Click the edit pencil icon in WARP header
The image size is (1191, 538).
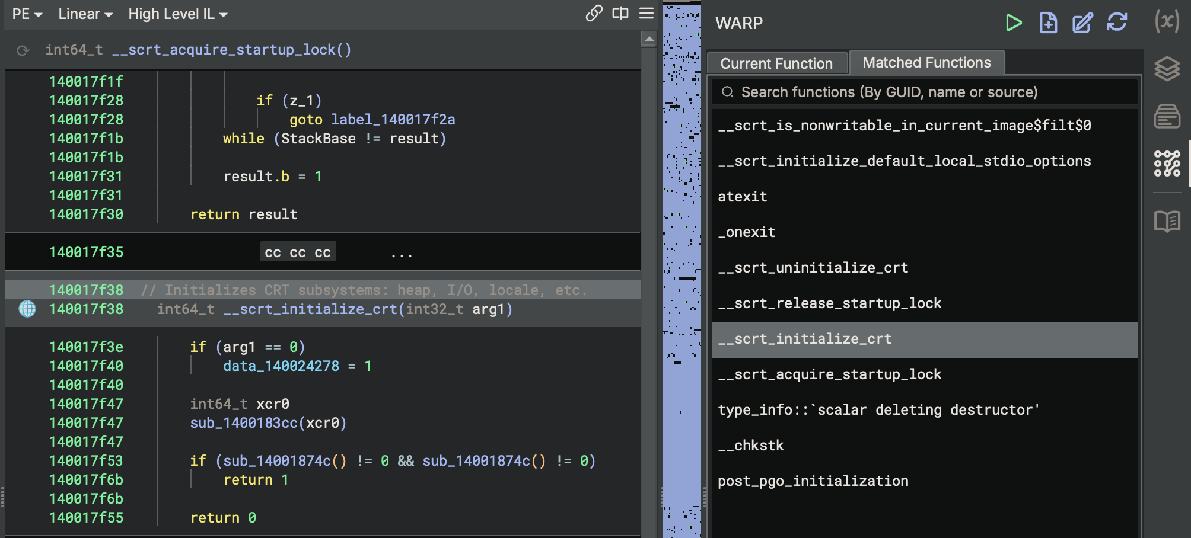click(1082, 23)
